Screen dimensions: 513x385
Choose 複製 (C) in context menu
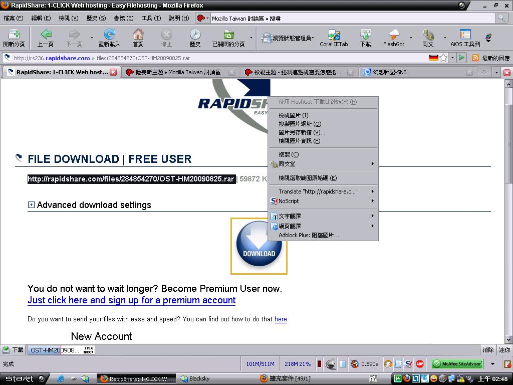click(323, 154)
